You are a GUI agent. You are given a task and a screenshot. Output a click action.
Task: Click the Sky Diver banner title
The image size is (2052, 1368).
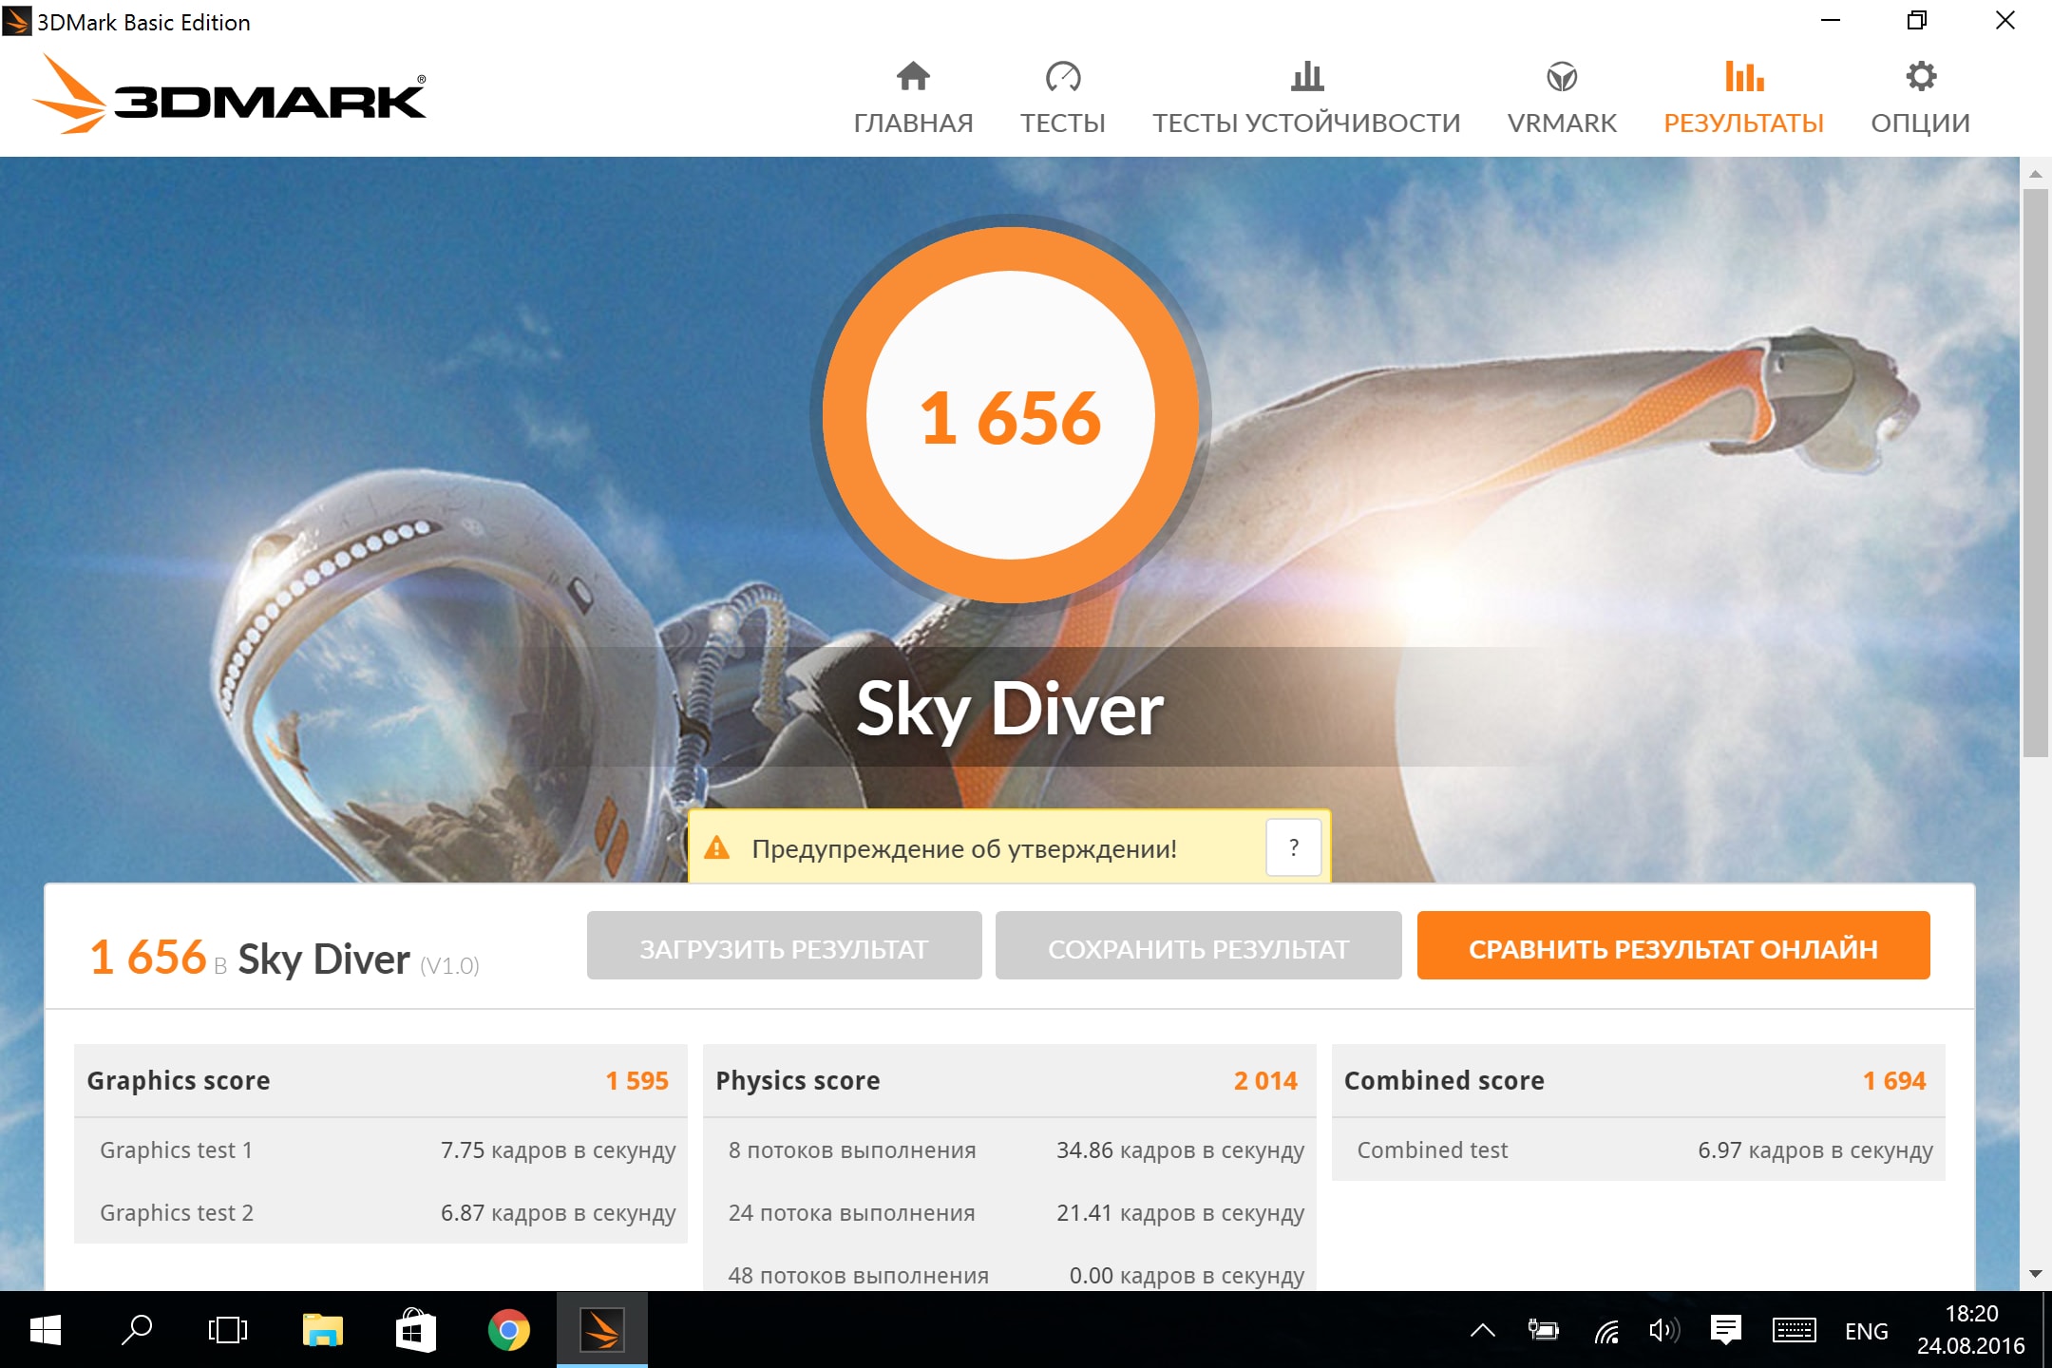pyautogui.click(x=1009, y=709)
